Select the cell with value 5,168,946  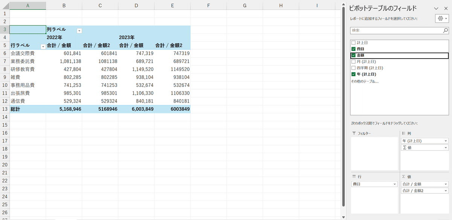64,109
